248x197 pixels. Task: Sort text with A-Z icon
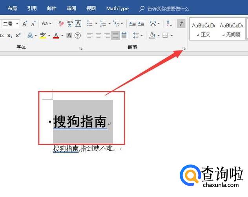pyautogui.click(x=169, y=23)
